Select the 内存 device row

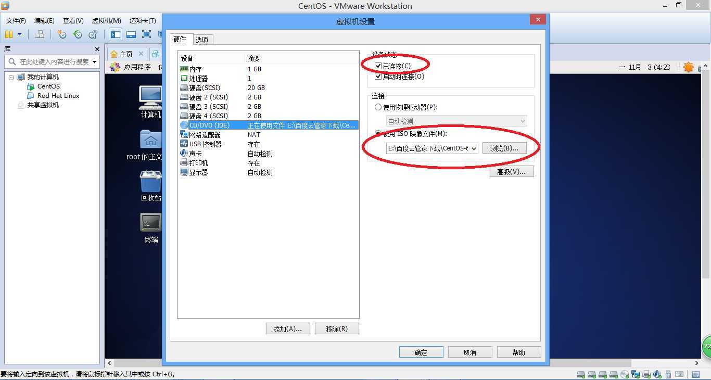[268, 69]
